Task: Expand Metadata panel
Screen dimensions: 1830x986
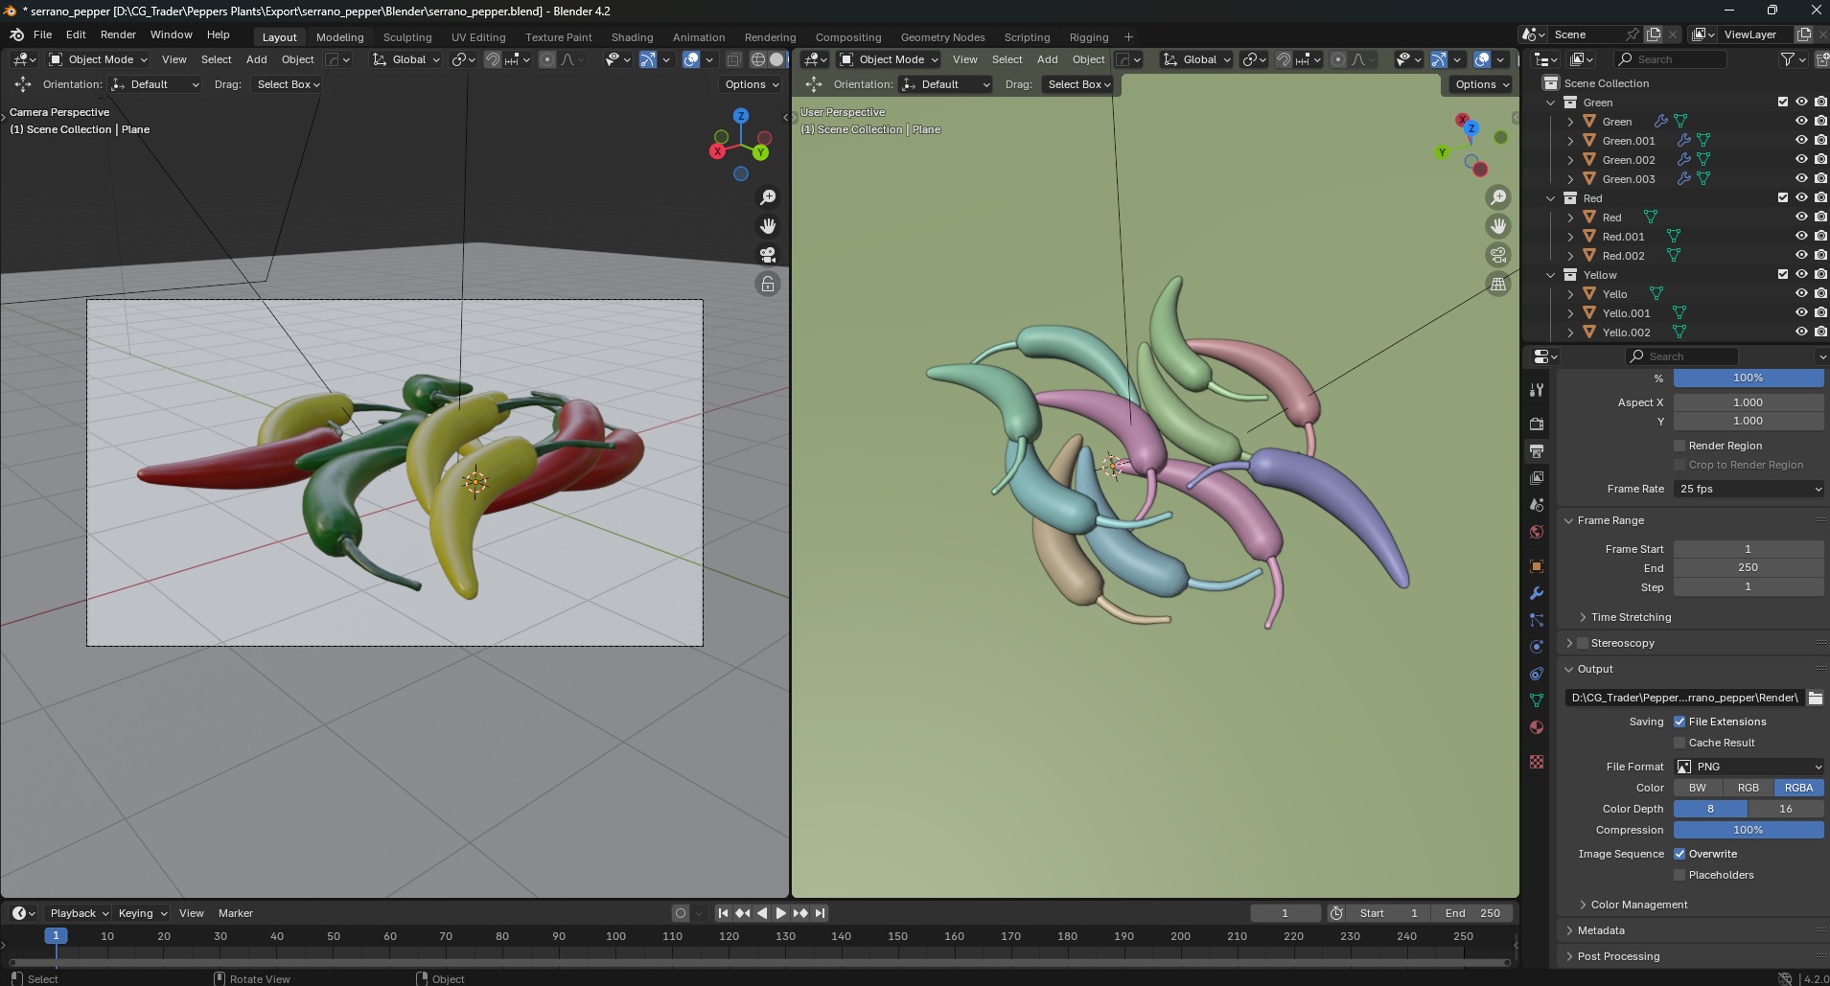Action: 1600,930
